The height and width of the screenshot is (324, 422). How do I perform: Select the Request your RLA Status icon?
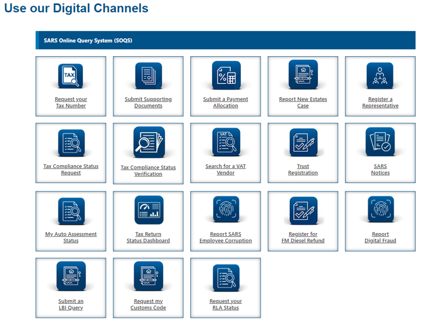pos(226,278)
